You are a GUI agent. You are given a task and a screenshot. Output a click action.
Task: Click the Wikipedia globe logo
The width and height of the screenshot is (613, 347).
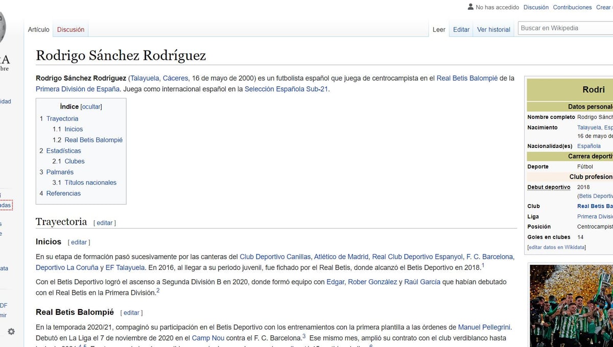coord(3,26)
